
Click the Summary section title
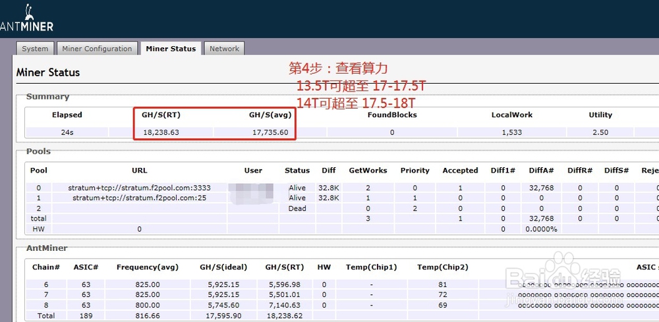(x=47, y=97)
